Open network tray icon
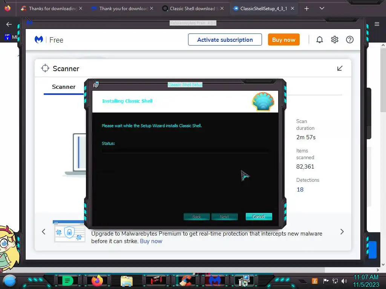This screenshot has height=289, width=386. click(x=335, y=281)
